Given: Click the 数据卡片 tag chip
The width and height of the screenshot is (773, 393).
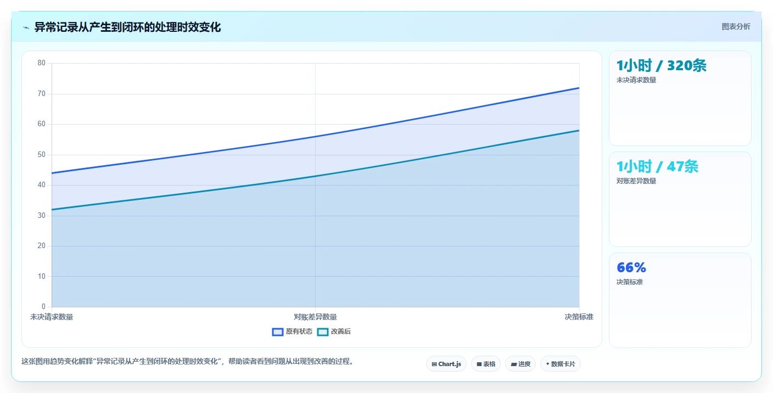Looking at the screenshot, I should [x=561, y=364].
